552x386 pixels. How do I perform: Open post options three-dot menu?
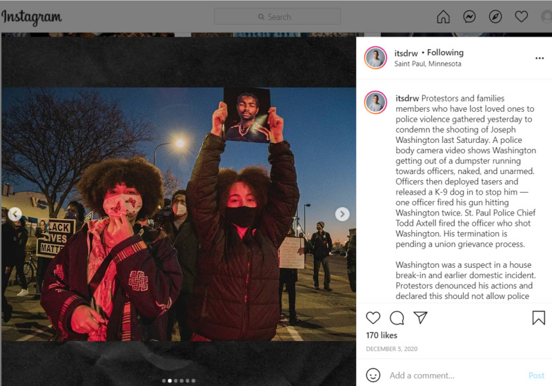pyautogui.click(x=540, y=58)
